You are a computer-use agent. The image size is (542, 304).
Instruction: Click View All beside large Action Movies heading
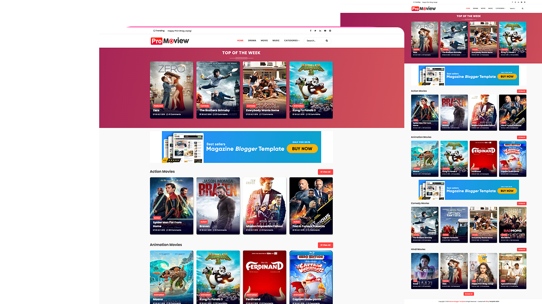coord(325,172)
